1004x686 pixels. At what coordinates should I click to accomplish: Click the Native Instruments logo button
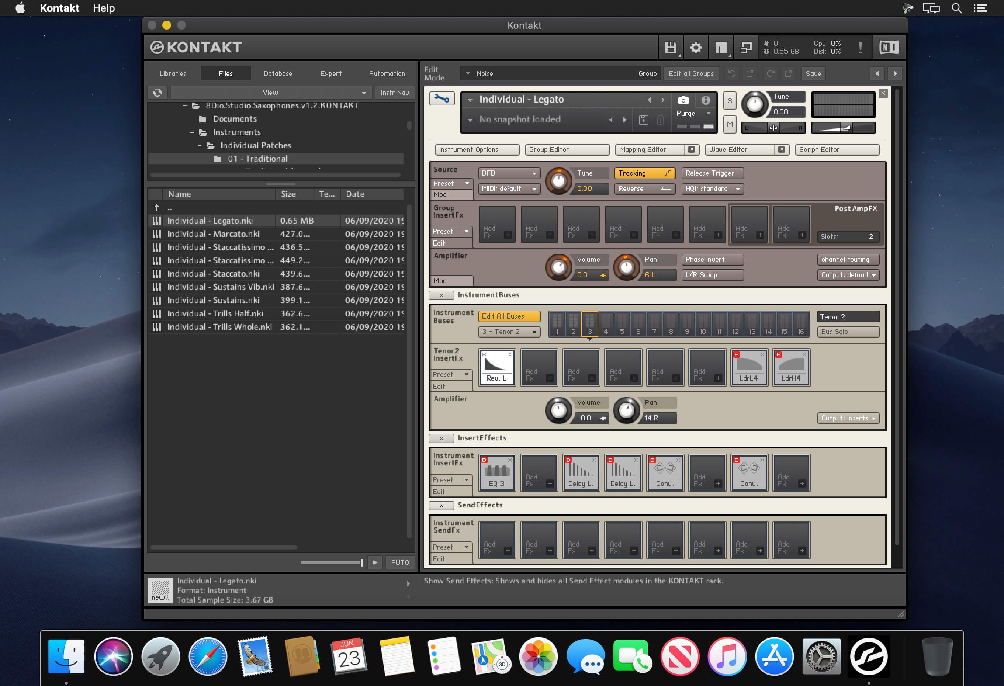(x=889, y=48)
